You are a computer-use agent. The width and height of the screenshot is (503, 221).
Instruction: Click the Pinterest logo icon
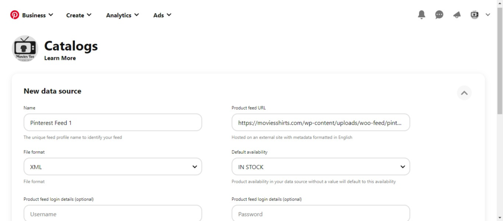[x=15, y=15]
